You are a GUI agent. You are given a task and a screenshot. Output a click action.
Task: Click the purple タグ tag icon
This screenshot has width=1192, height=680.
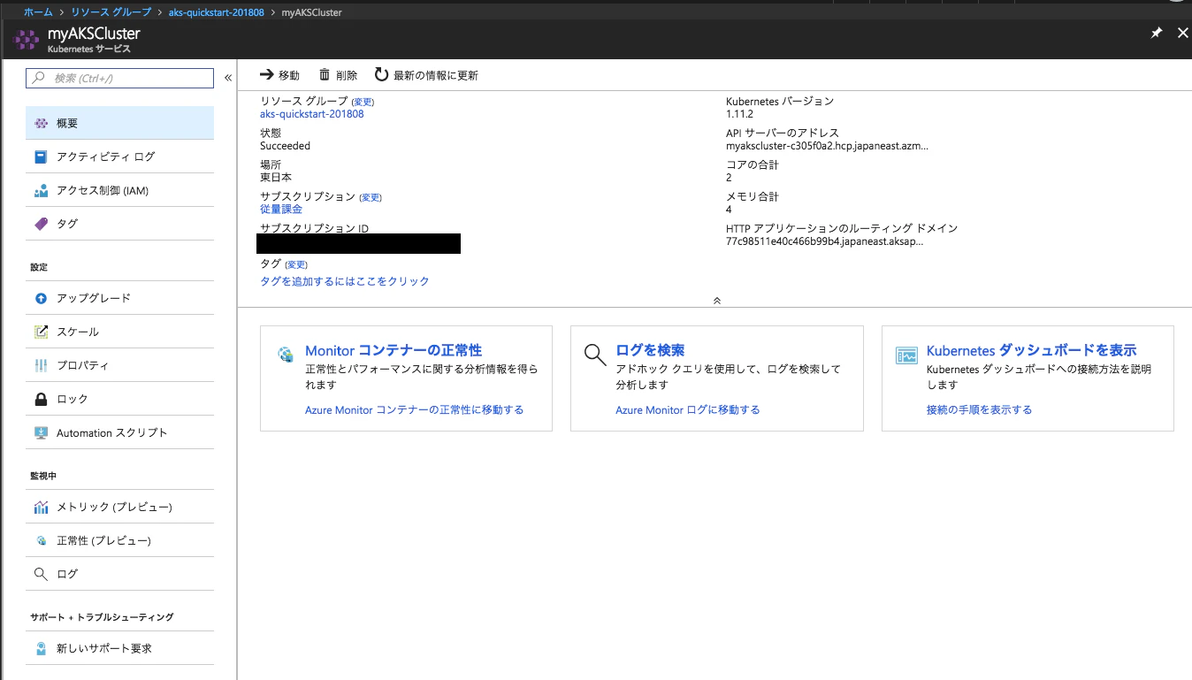(x=41, y=224)
